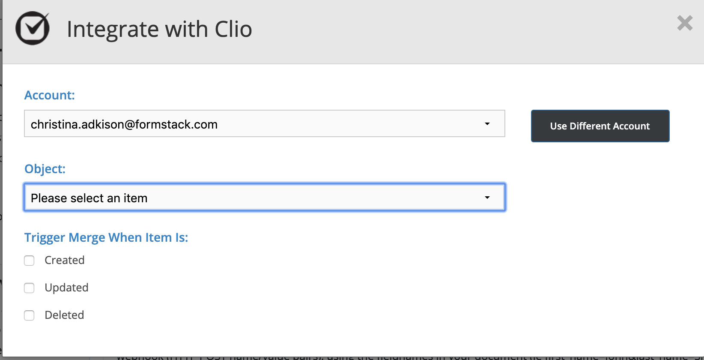Click 'Trigger Merge When Item Is:' heading

coord(106,237)
